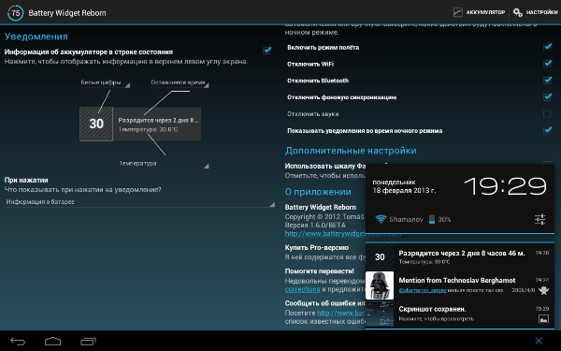Tap the О приложении section header

[318, 192]
